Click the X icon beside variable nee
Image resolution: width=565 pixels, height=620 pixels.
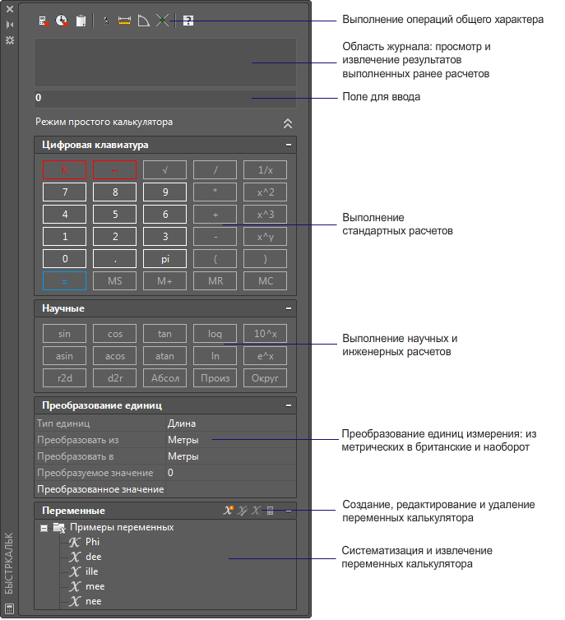[x=74, y=602]
